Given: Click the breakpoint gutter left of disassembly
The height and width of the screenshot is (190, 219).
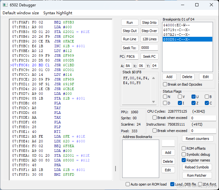Looking at the screenshot, I should (x=6, y=100).
